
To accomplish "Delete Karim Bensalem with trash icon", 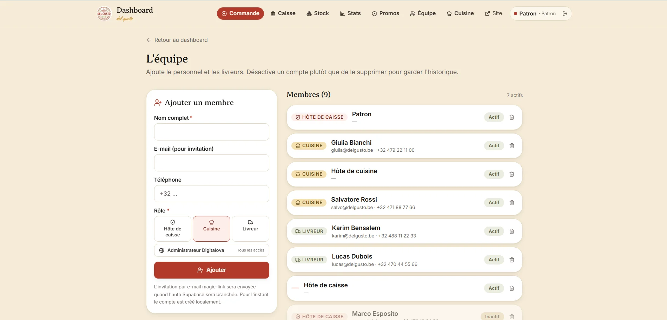I will (x=511, y=231).
